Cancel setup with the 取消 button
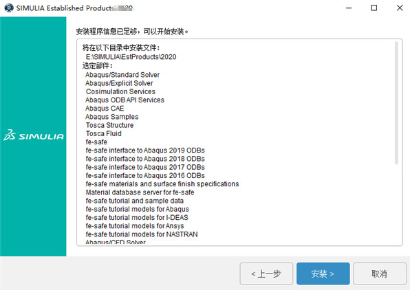The image size is (410, 290). tap(380, 274)
